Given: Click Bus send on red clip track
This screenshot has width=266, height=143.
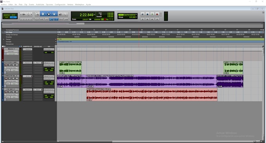Looking at the screenshot, I should 38,90.
